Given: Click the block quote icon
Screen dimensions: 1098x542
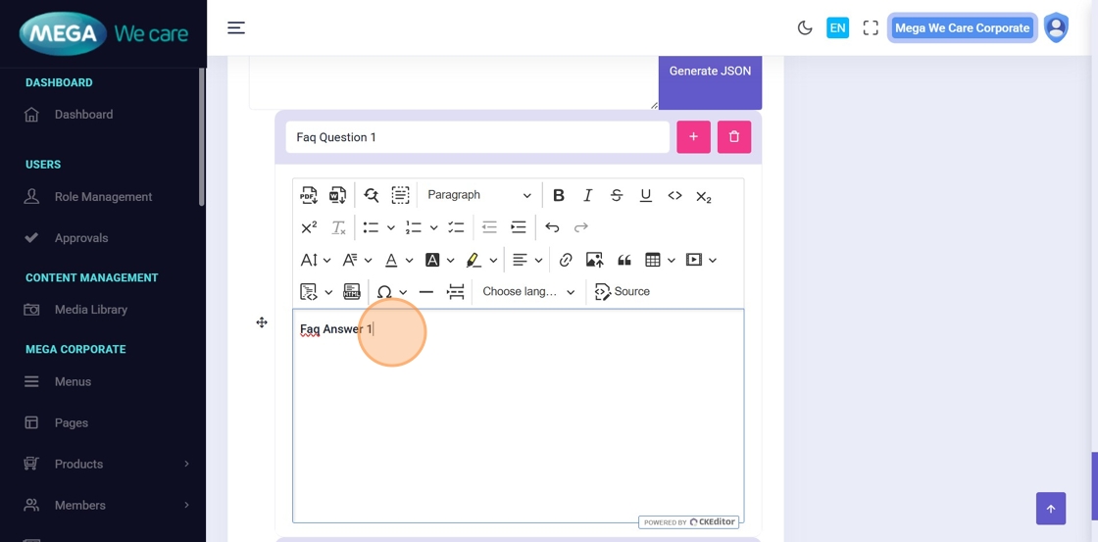Looking at the screenshot, I should [x=624, y=260].
